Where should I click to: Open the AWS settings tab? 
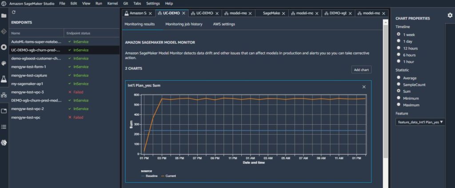click(x=224, y=24)
